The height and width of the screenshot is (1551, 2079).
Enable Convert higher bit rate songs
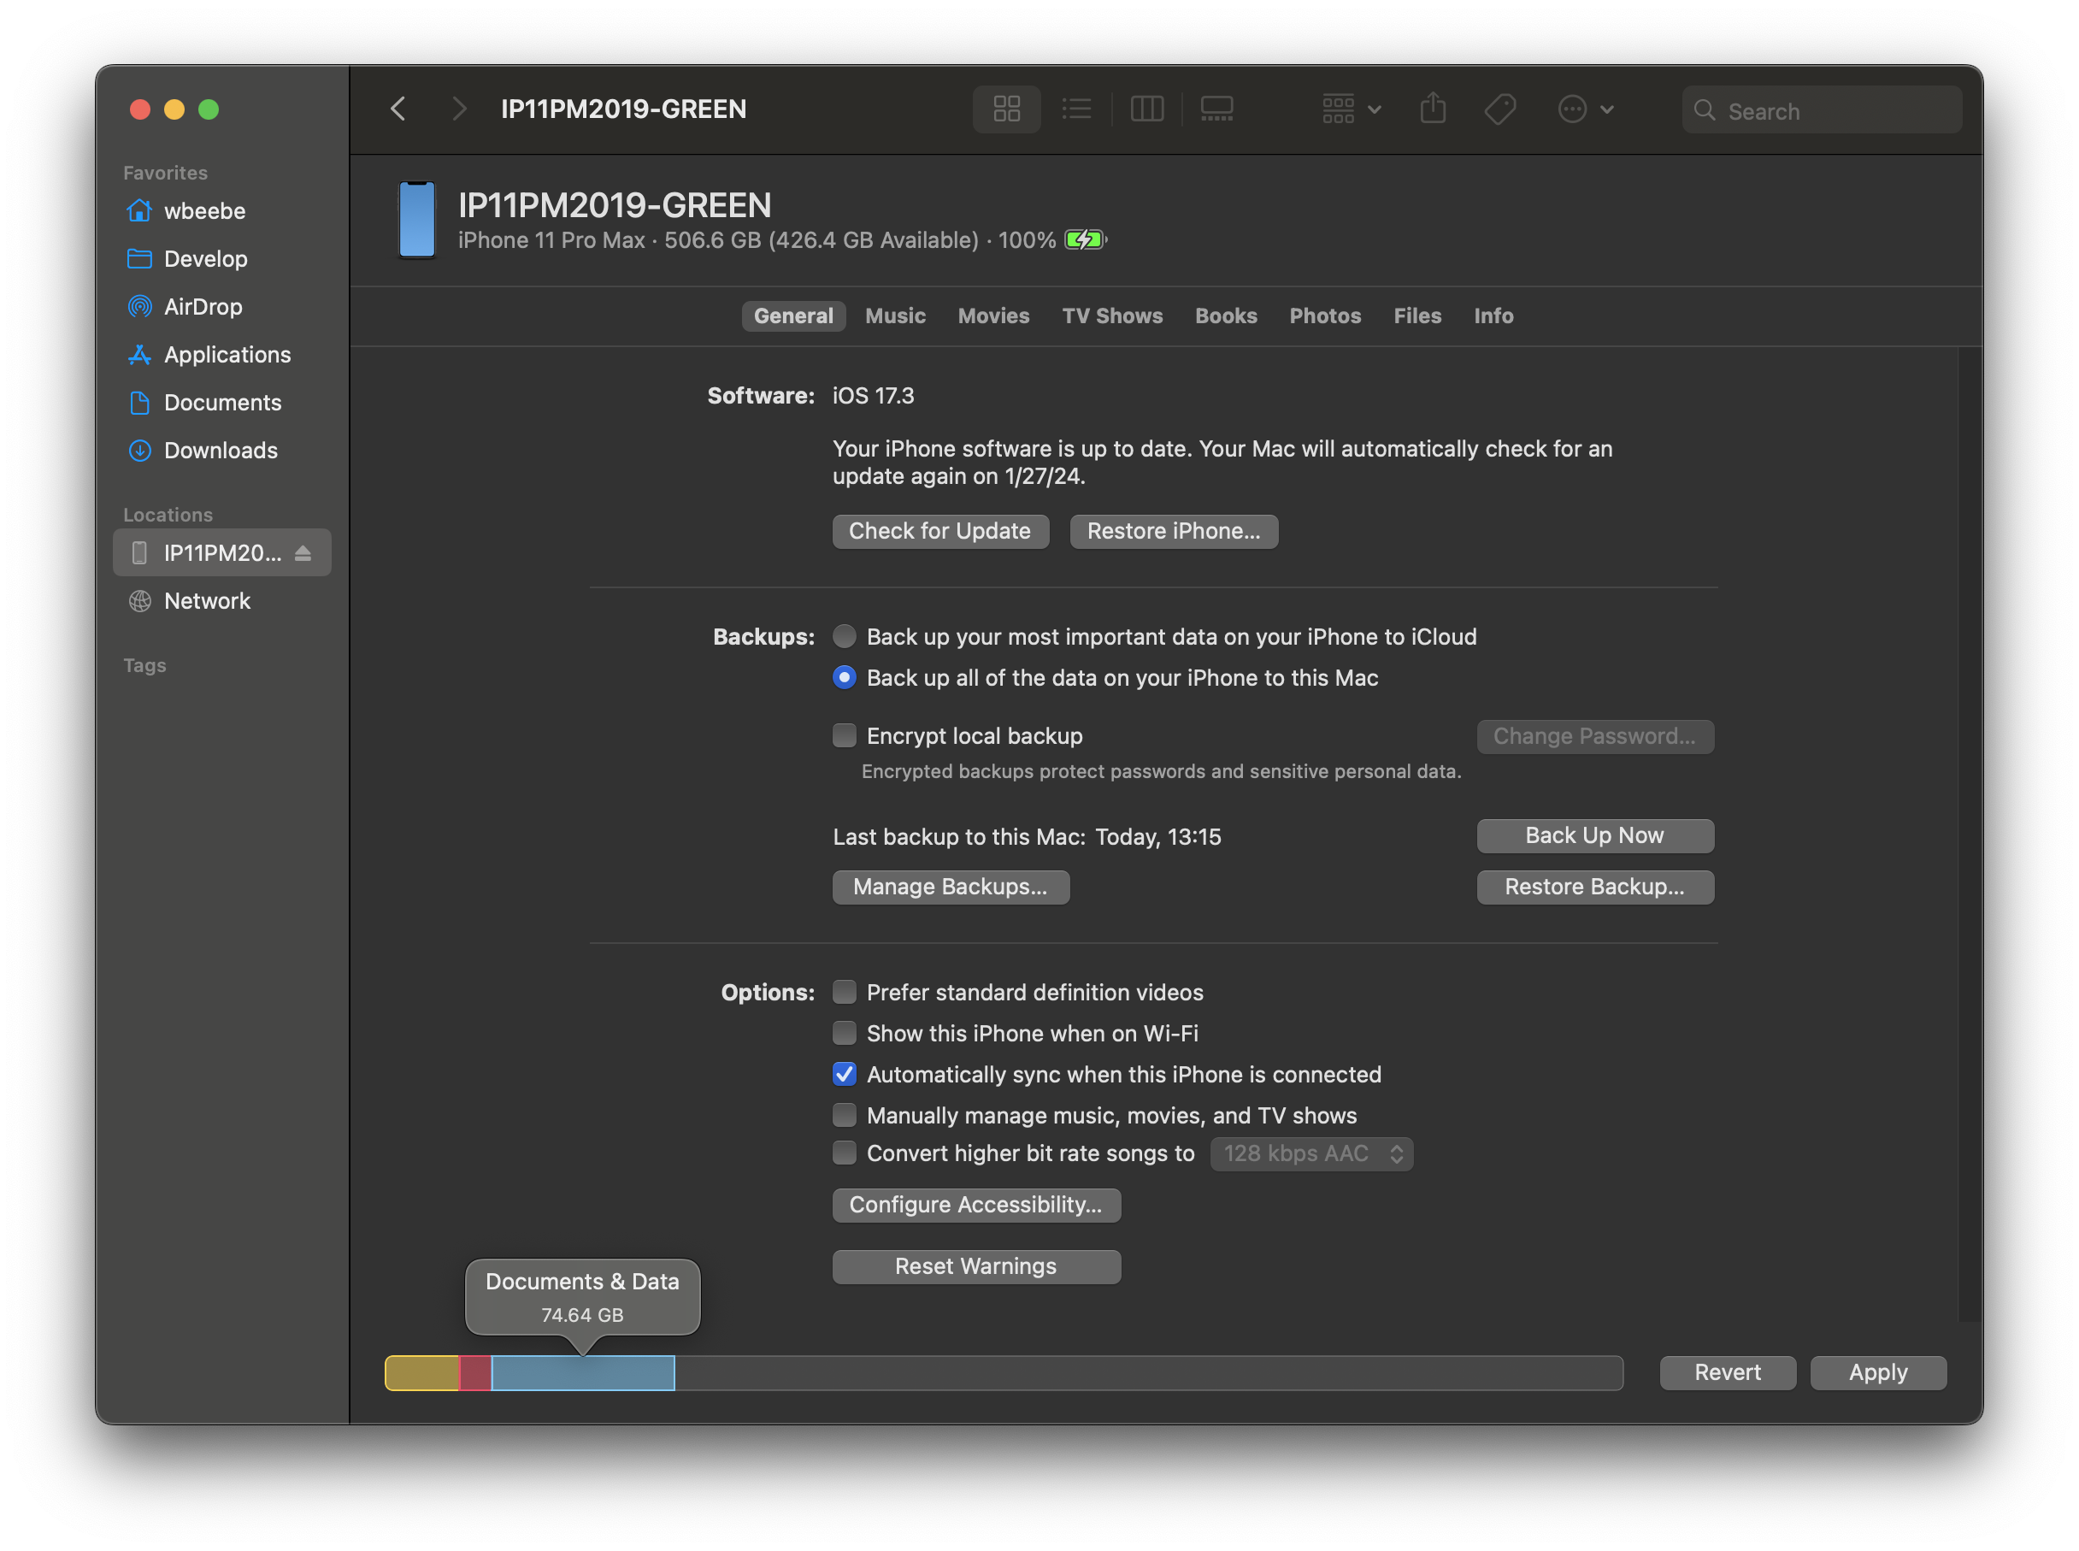click(844, 1153)
